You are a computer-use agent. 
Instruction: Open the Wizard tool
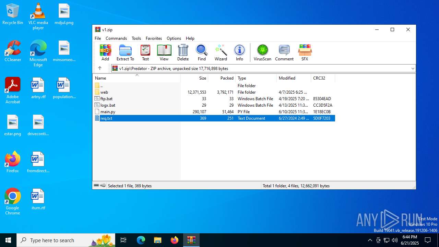[x=221, y=52]
